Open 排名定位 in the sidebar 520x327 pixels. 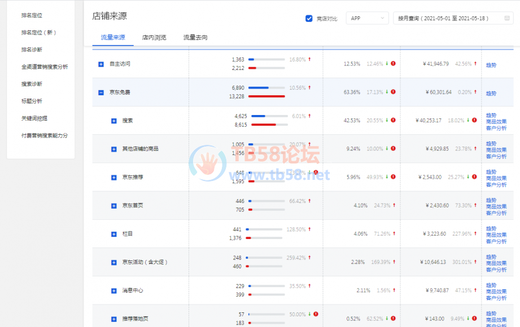tap(32, 15)
